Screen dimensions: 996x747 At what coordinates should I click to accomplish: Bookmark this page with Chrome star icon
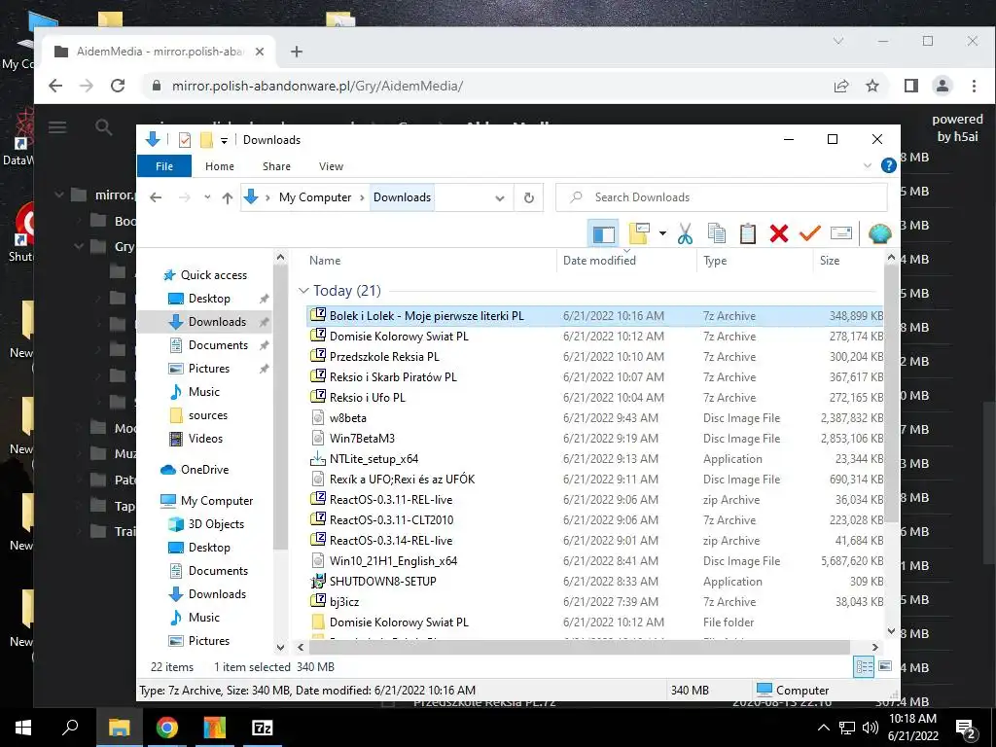(x=872, y=86)
